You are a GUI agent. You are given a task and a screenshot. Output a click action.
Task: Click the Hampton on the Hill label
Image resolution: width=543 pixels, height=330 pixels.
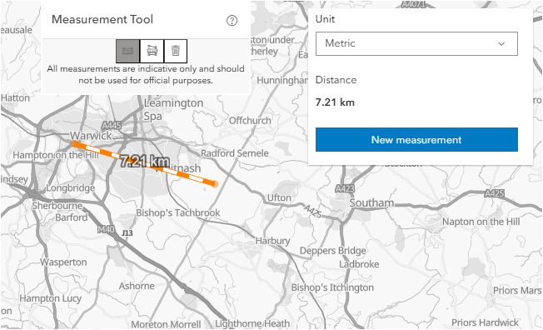56,155
